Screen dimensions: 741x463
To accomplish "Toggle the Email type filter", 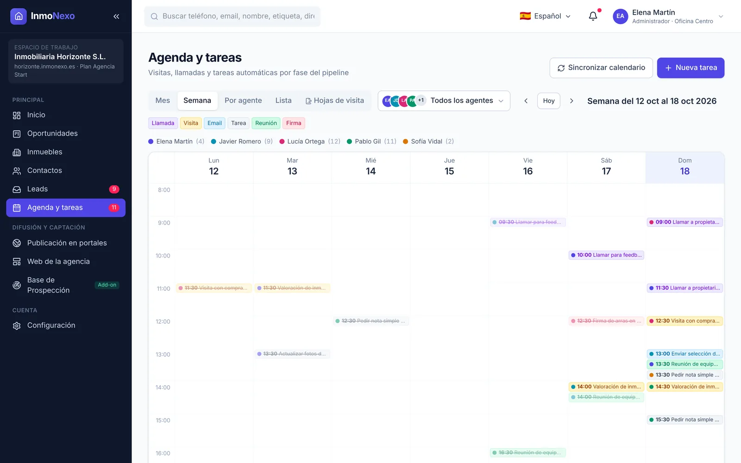I will click(x=214, y=123).
